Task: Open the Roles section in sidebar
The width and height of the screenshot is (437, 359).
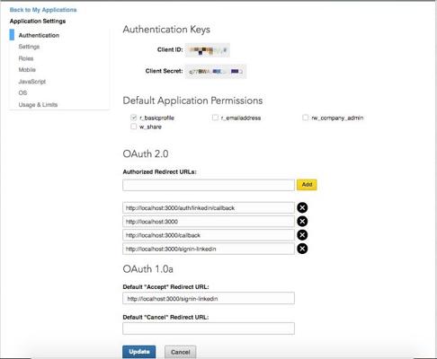Action: coord(26,58)
